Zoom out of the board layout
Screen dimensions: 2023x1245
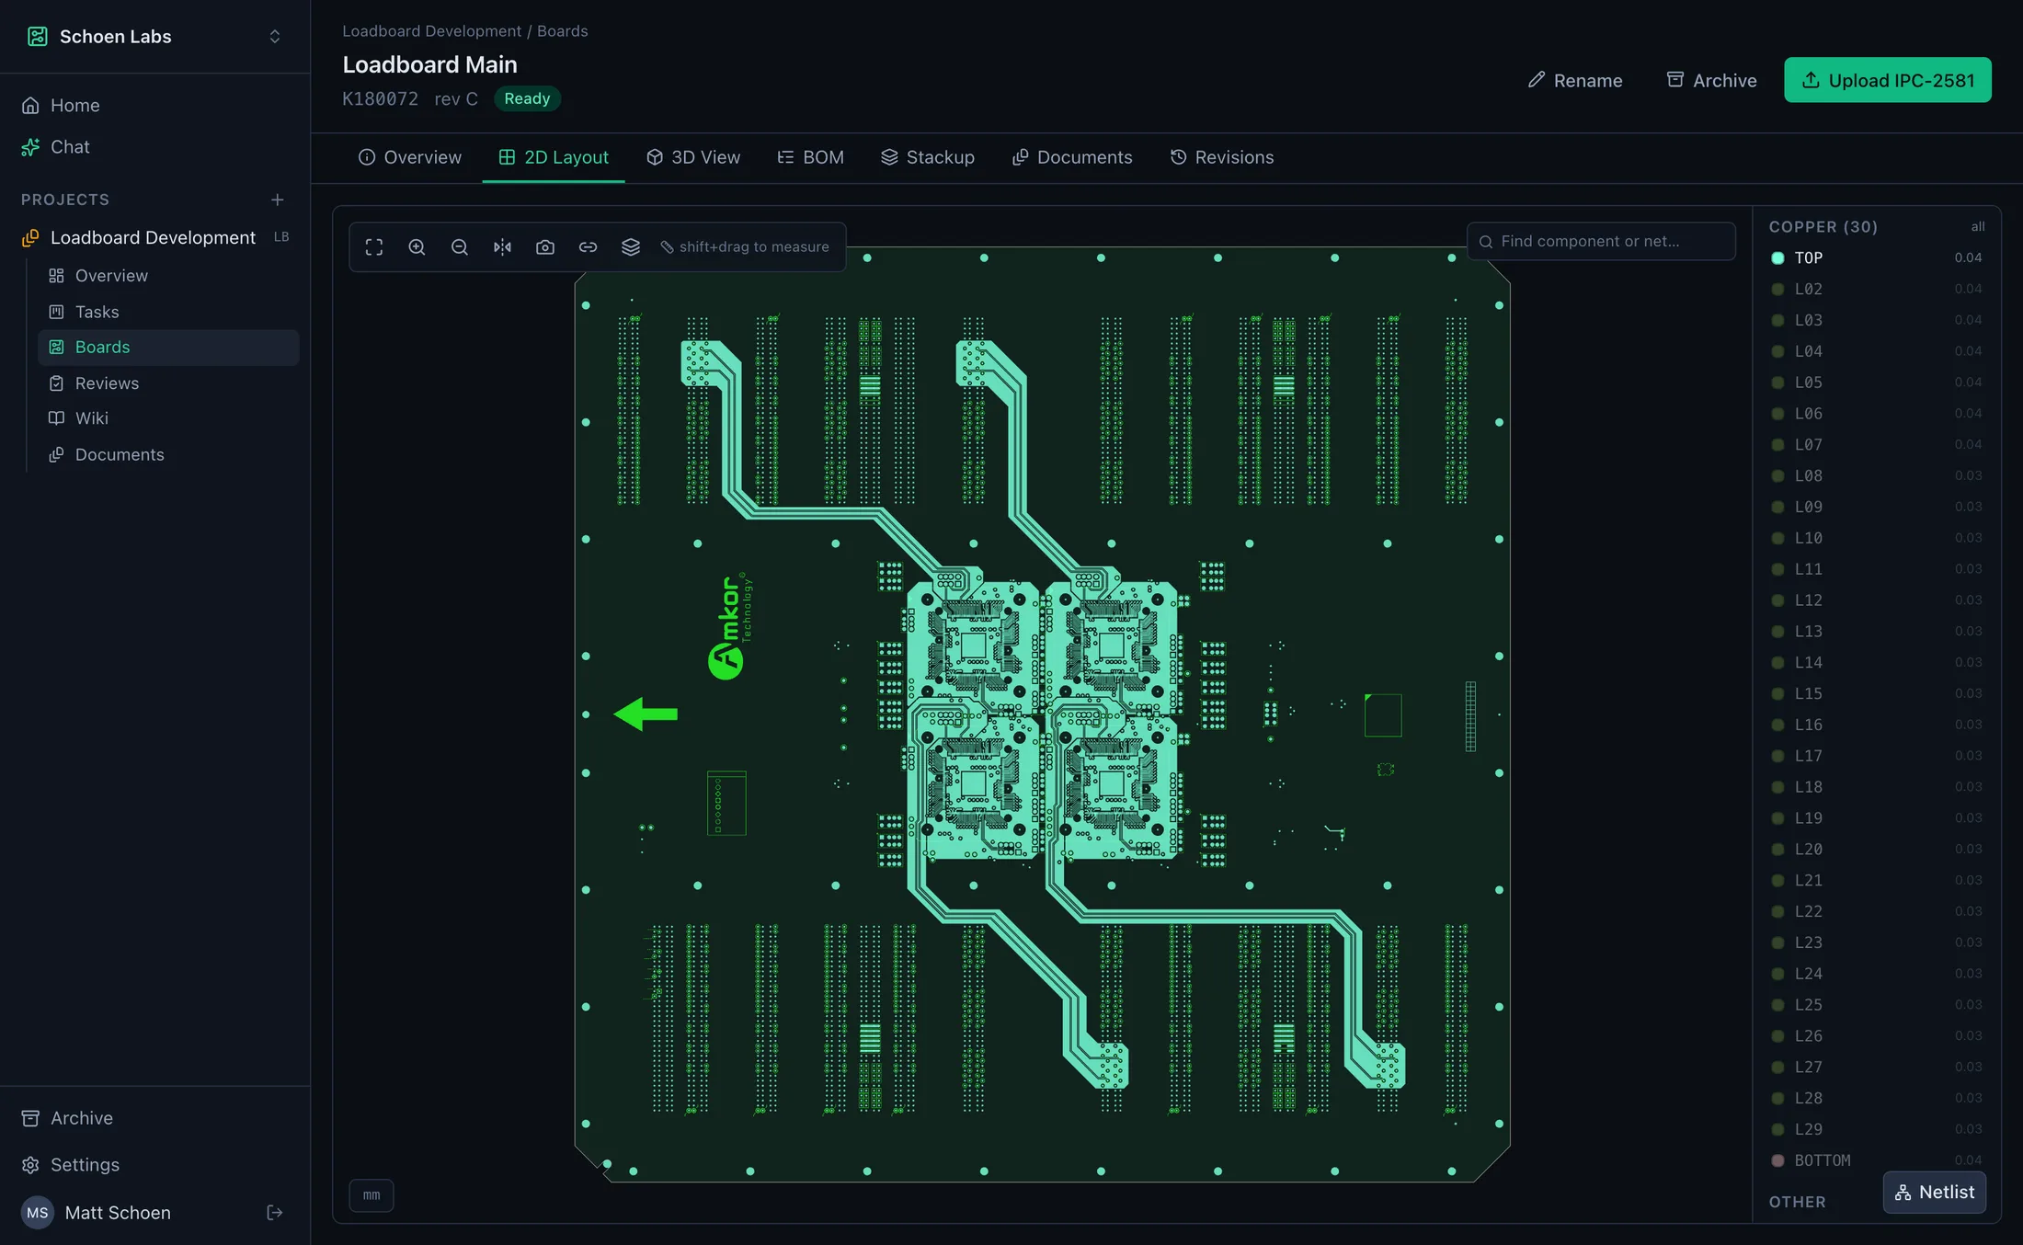[460, 246]
